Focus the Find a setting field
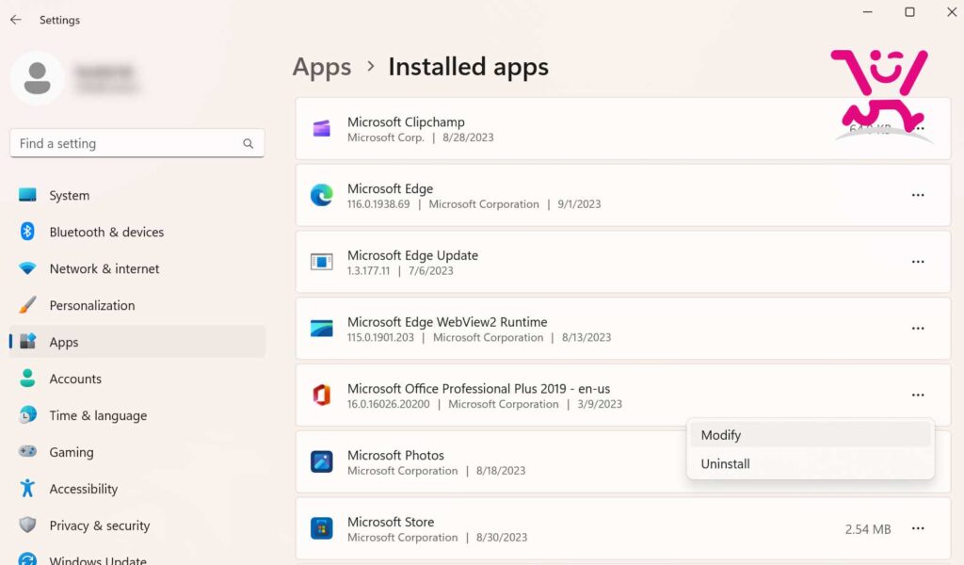This screenshot has height=565, width=964. tap(137, 143)
